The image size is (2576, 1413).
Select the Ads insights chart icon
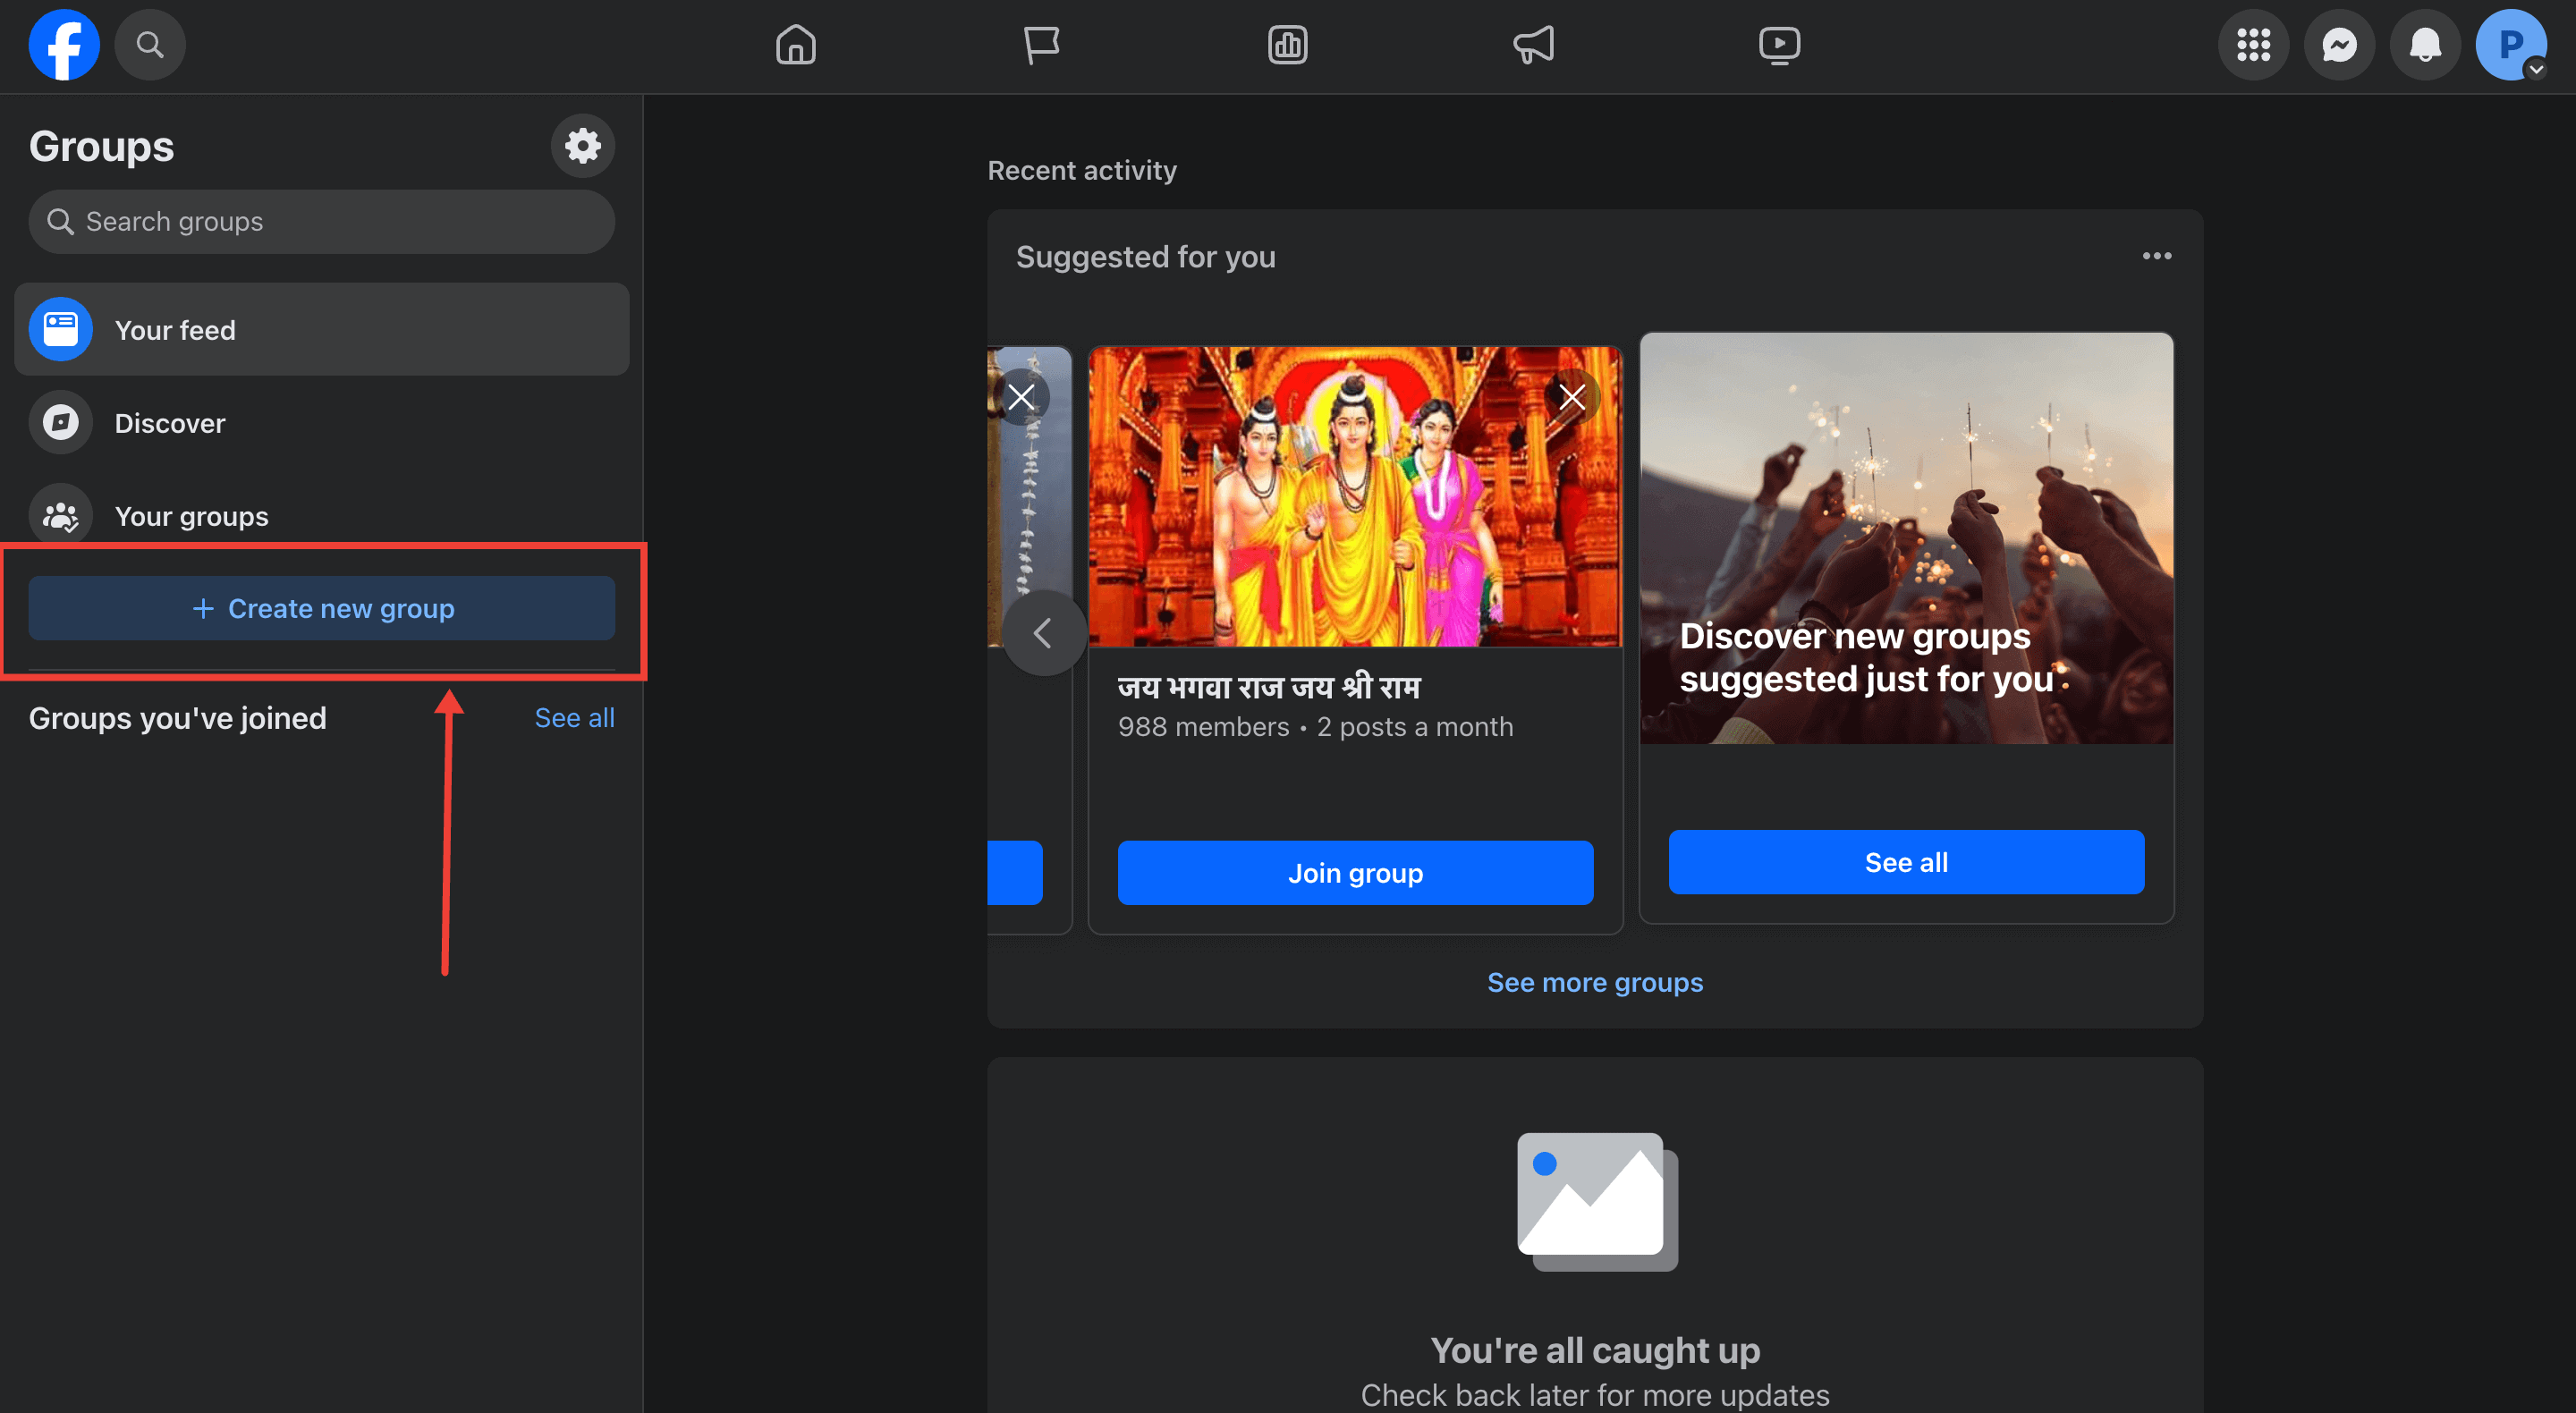coord(1288,44)
